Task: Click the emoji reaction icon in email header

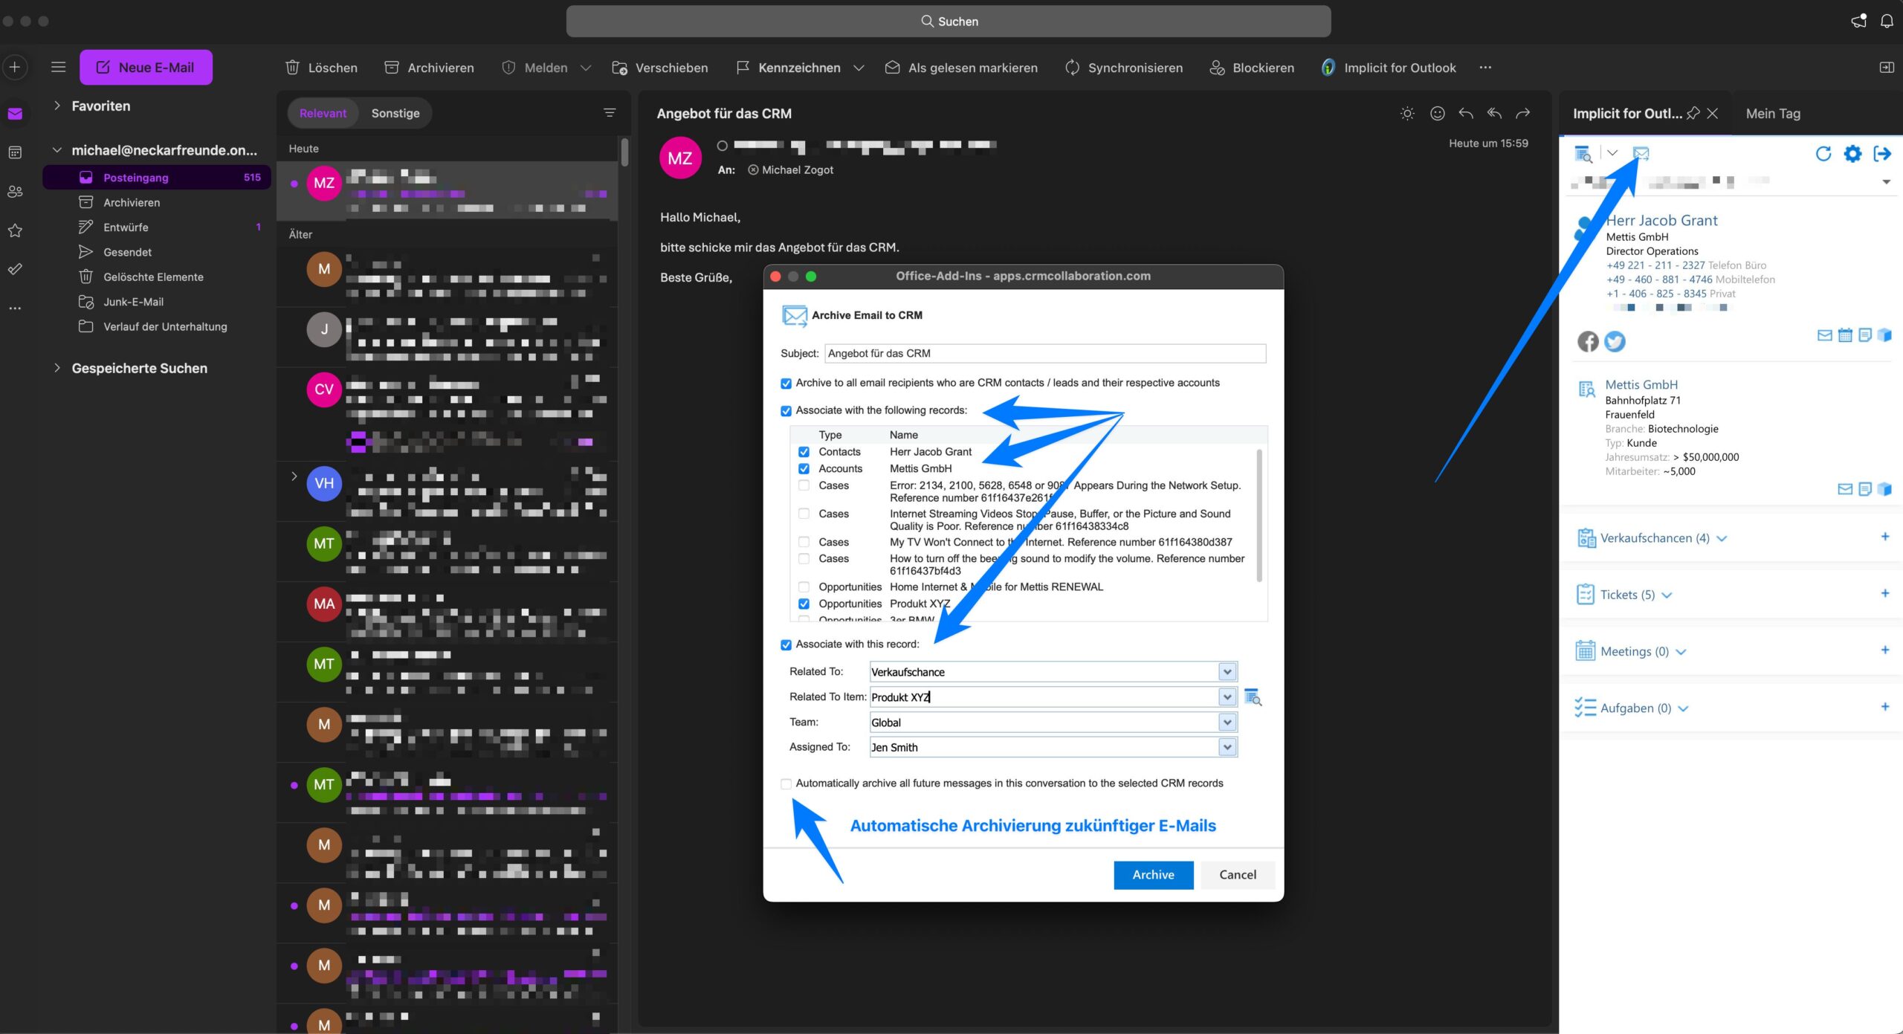Action: [x=1438, y=114]
